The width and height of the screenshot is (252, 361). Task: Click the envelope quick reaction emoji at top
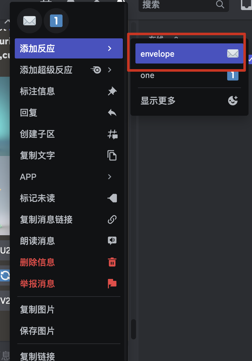pos(30,21)
